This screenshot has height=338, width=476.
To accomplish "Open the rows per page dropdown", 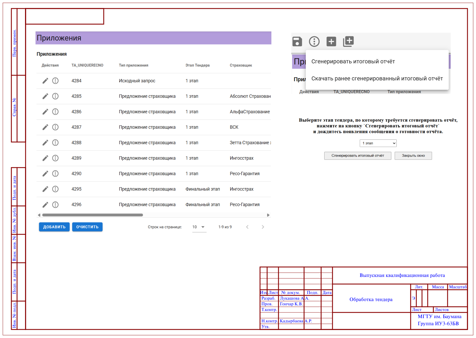I will [x=199, y=227].
